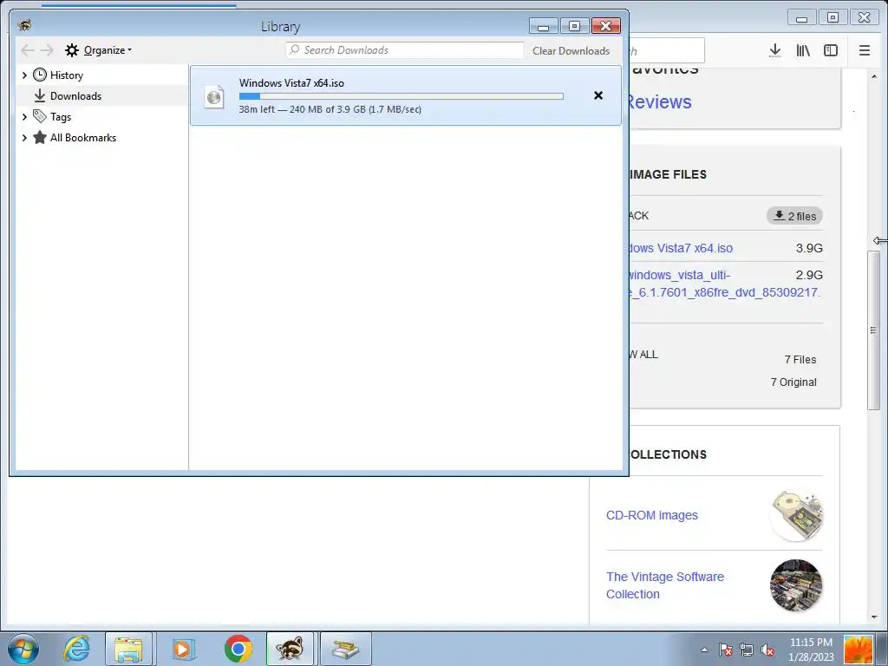Click the download progress bar
This screenshot has height=666, width=888.
coord(401,96)
